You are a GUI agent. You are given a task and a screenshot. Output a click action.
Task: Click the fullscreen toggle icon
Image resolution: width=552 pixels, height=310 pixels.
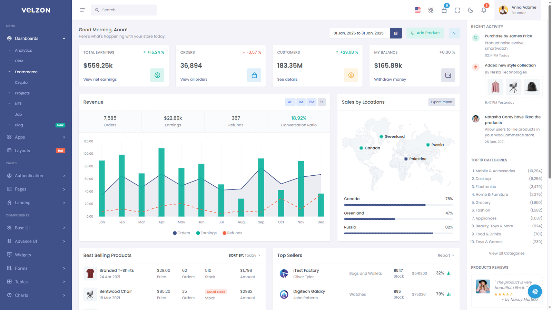pyautogui.click(x=457, y=10)
